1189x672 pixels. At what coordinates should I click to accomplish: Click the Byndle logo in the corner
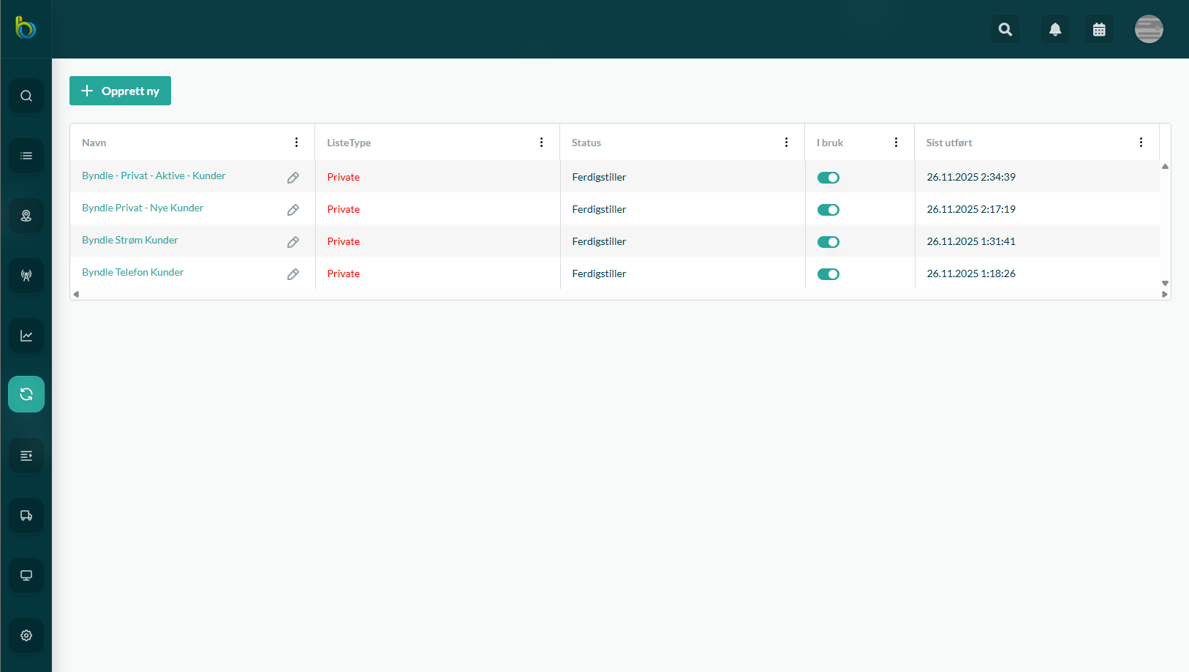26,28
